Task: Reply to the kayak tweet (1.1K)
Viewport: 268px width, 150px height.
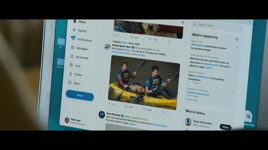Action: click(111, 104)
